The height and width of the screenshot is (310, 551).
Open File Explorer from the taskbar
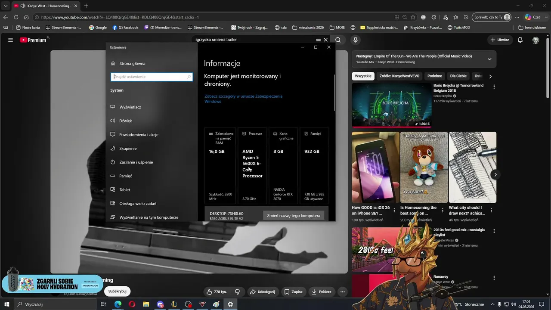tap(146, 304)
